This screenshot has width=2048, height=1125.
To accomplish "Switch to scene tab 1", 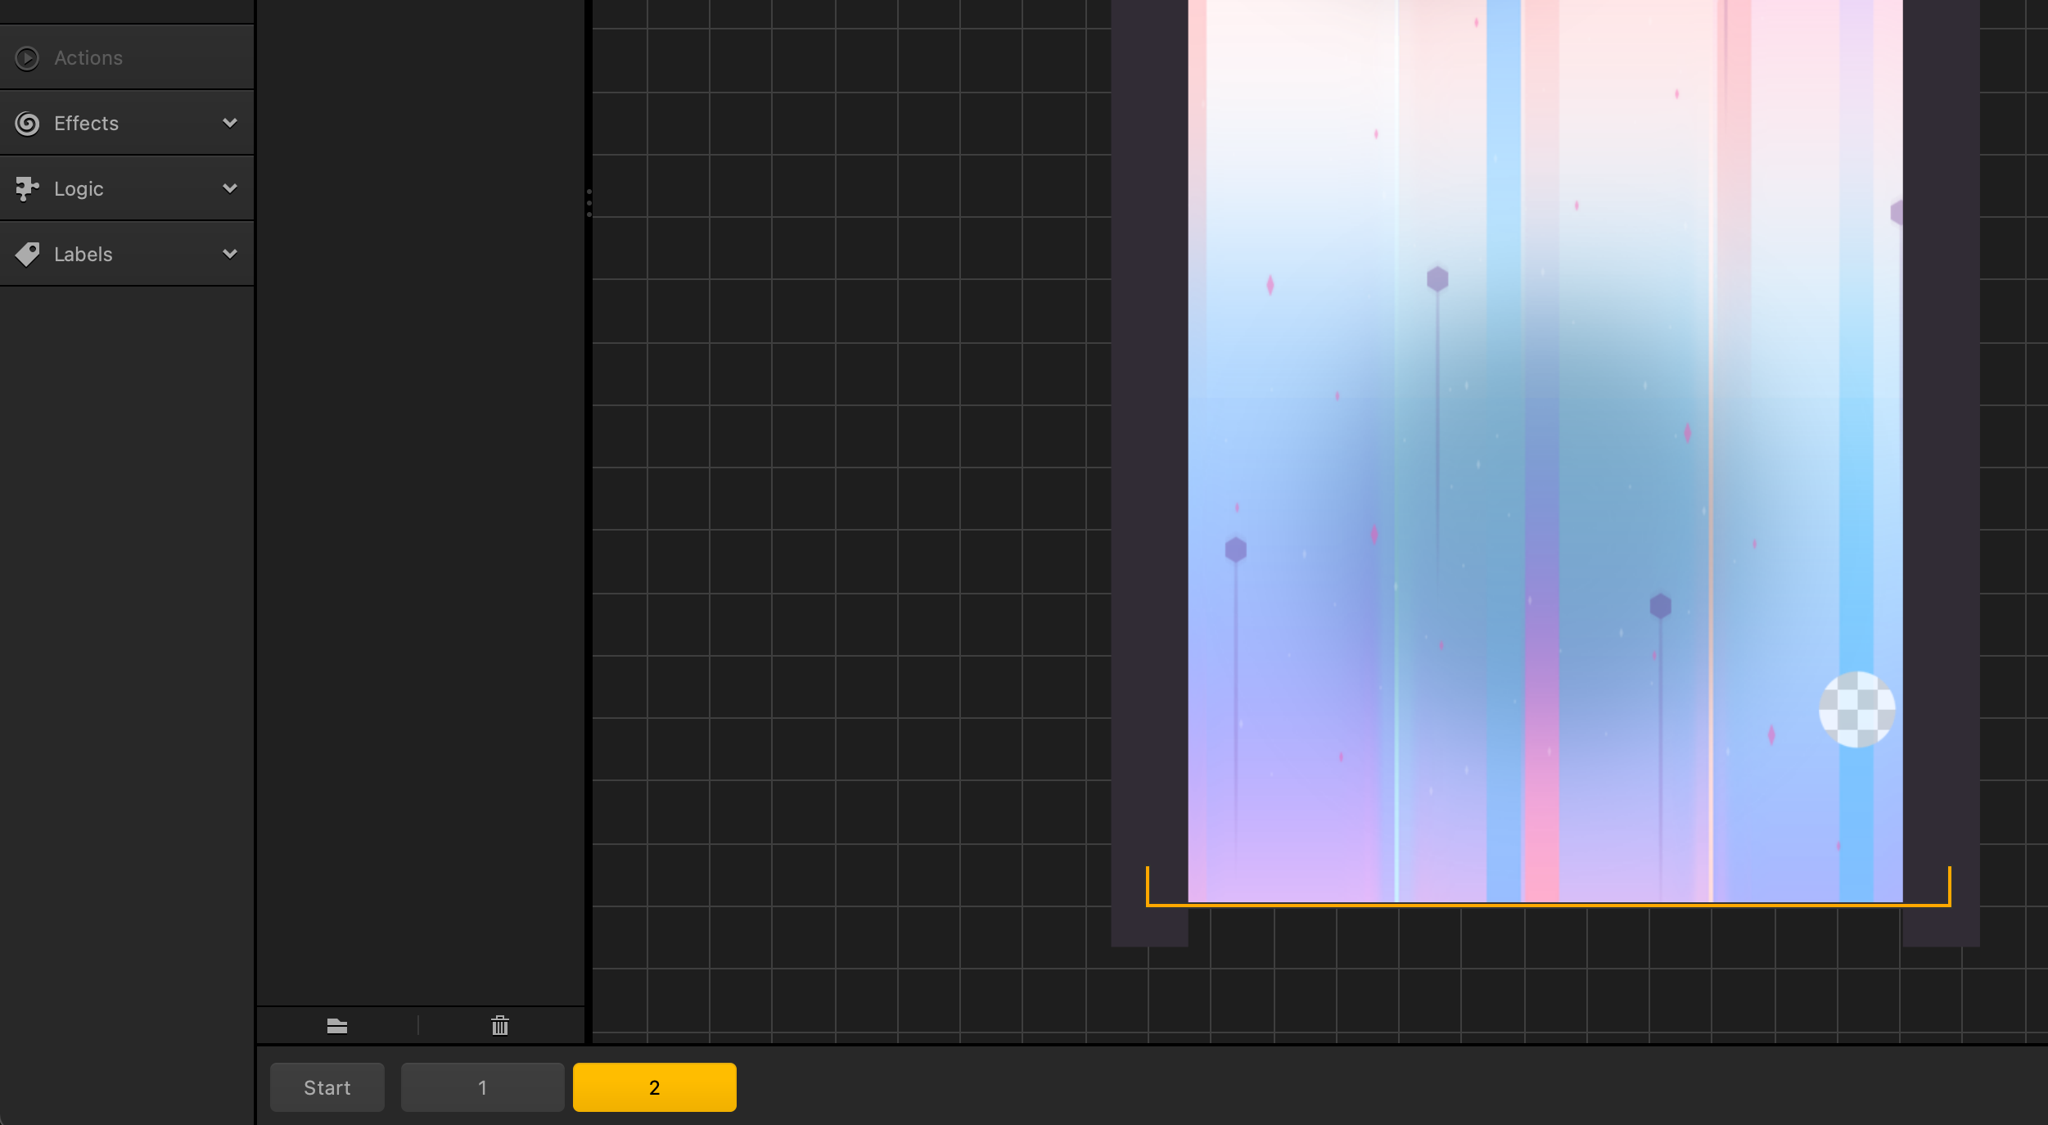I will pos(482,1087).
